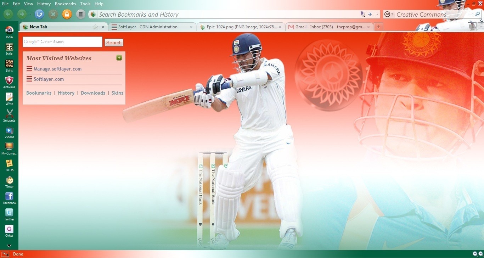Open the Bookmarks menu
This screenshot has width=484, height=258.
coord(65,4)
